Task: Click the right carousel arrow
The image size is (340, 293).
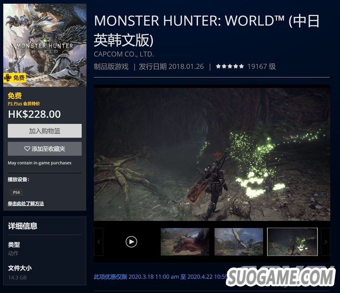Action: click(326, 242)
